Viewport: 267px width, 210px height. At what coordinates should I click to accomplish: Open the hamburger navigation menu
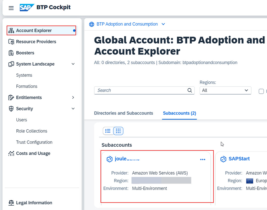(11, 8)
